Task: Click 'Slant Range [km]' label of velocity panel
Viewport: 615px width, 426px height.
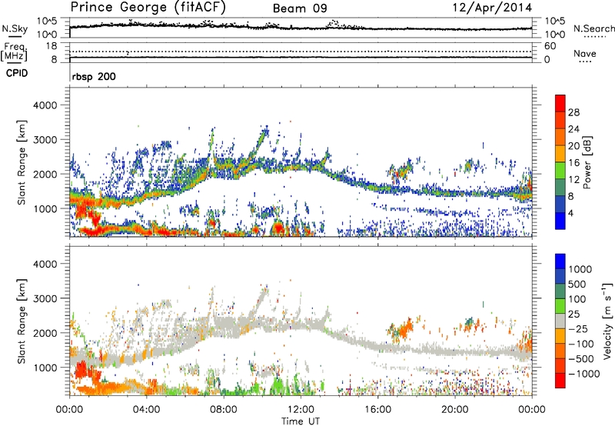Action: [x=22, y=321]
